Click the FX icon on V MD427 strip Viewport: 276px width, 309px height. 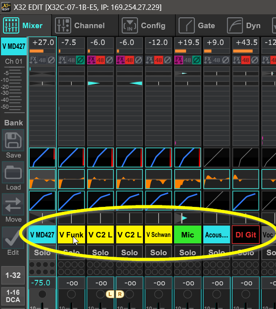pyautogui.click(x=33, y=60)
